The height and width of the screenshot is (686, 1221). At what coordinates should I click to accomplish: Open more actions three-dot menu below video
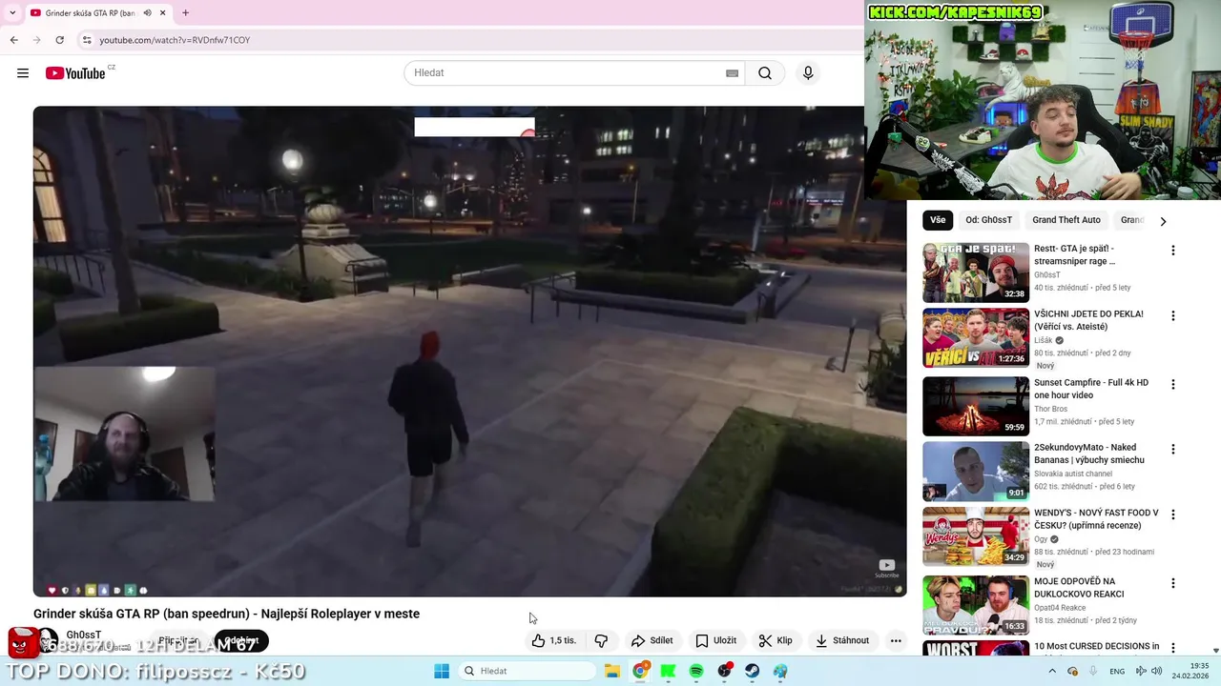click(896, 641)
